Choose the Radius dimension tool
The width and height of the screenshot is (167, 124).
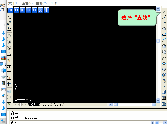pyautogui.click(x=9, y=36)
